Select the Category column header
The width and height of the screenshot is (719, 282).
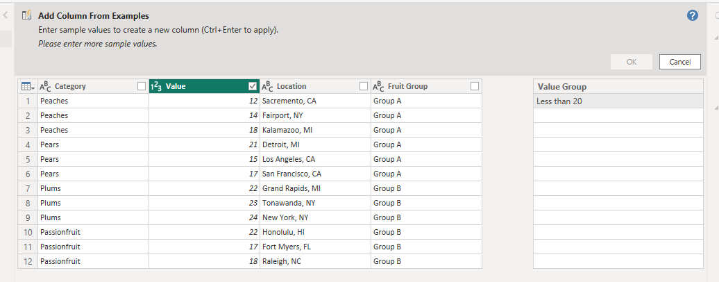pos(93,86)
